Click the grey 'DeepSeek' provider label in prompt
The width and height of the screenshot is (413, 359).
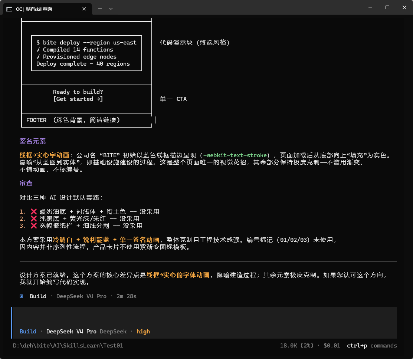click(x=113, y=331)
